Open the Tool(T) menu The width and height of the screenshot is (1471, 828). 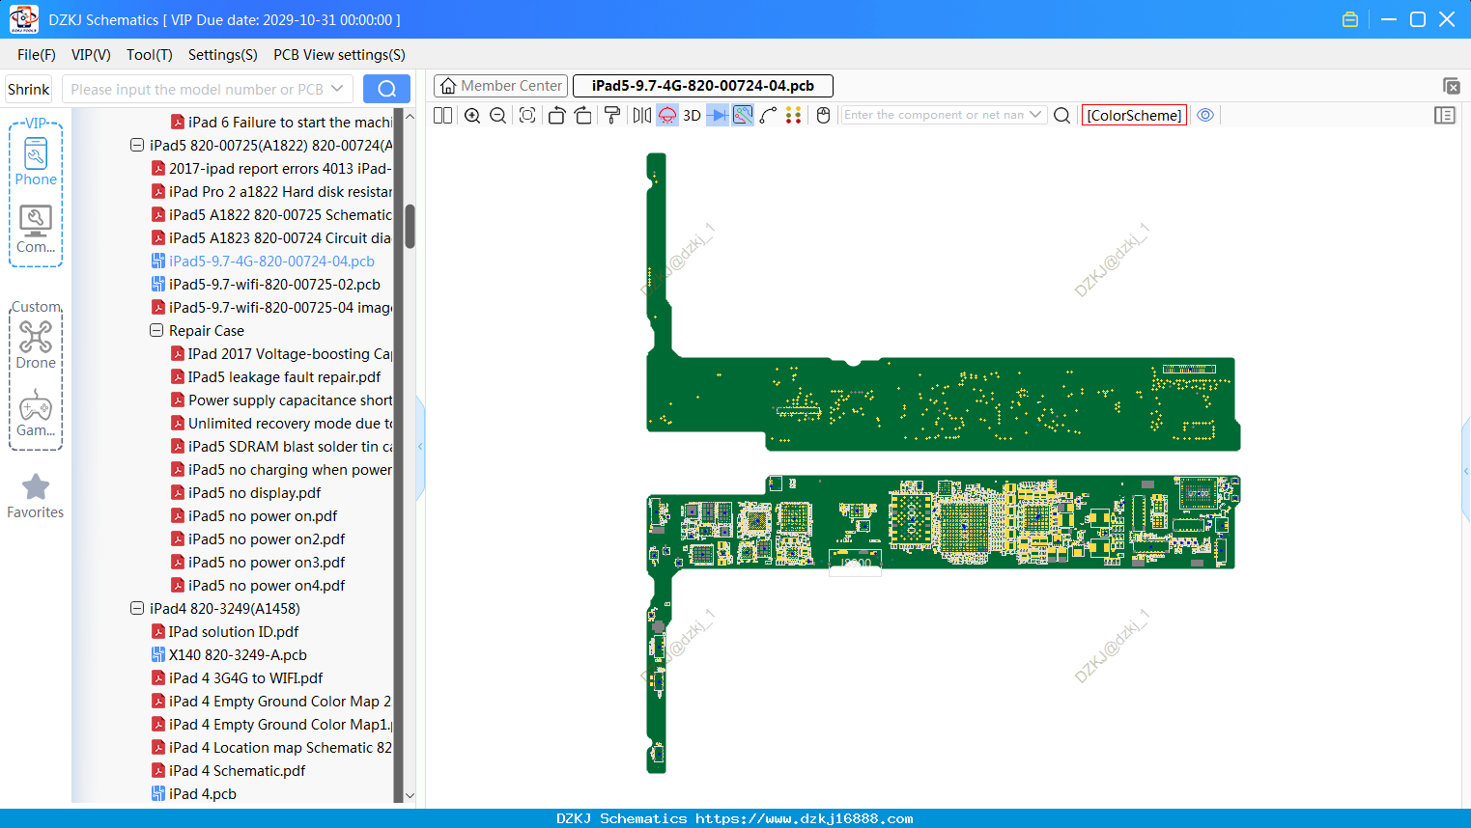point(150,55)
